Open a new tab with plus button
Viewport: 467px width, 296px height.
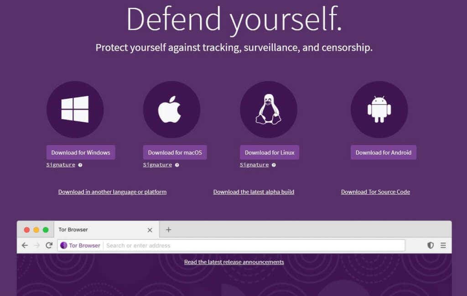tap(168, 230)
